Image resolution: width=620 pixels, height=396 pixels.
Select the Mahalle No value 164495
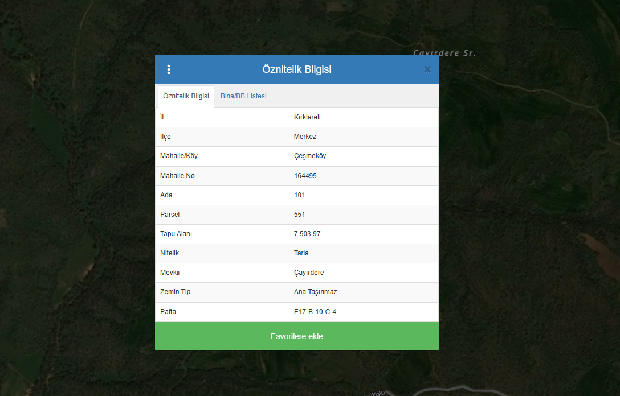(305, 176)
